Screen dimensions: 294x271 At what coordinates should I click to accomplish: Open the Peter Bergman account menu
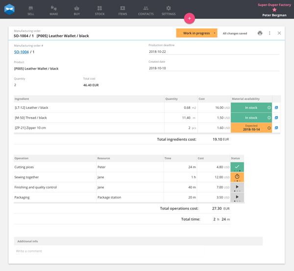tap(274, 15)
